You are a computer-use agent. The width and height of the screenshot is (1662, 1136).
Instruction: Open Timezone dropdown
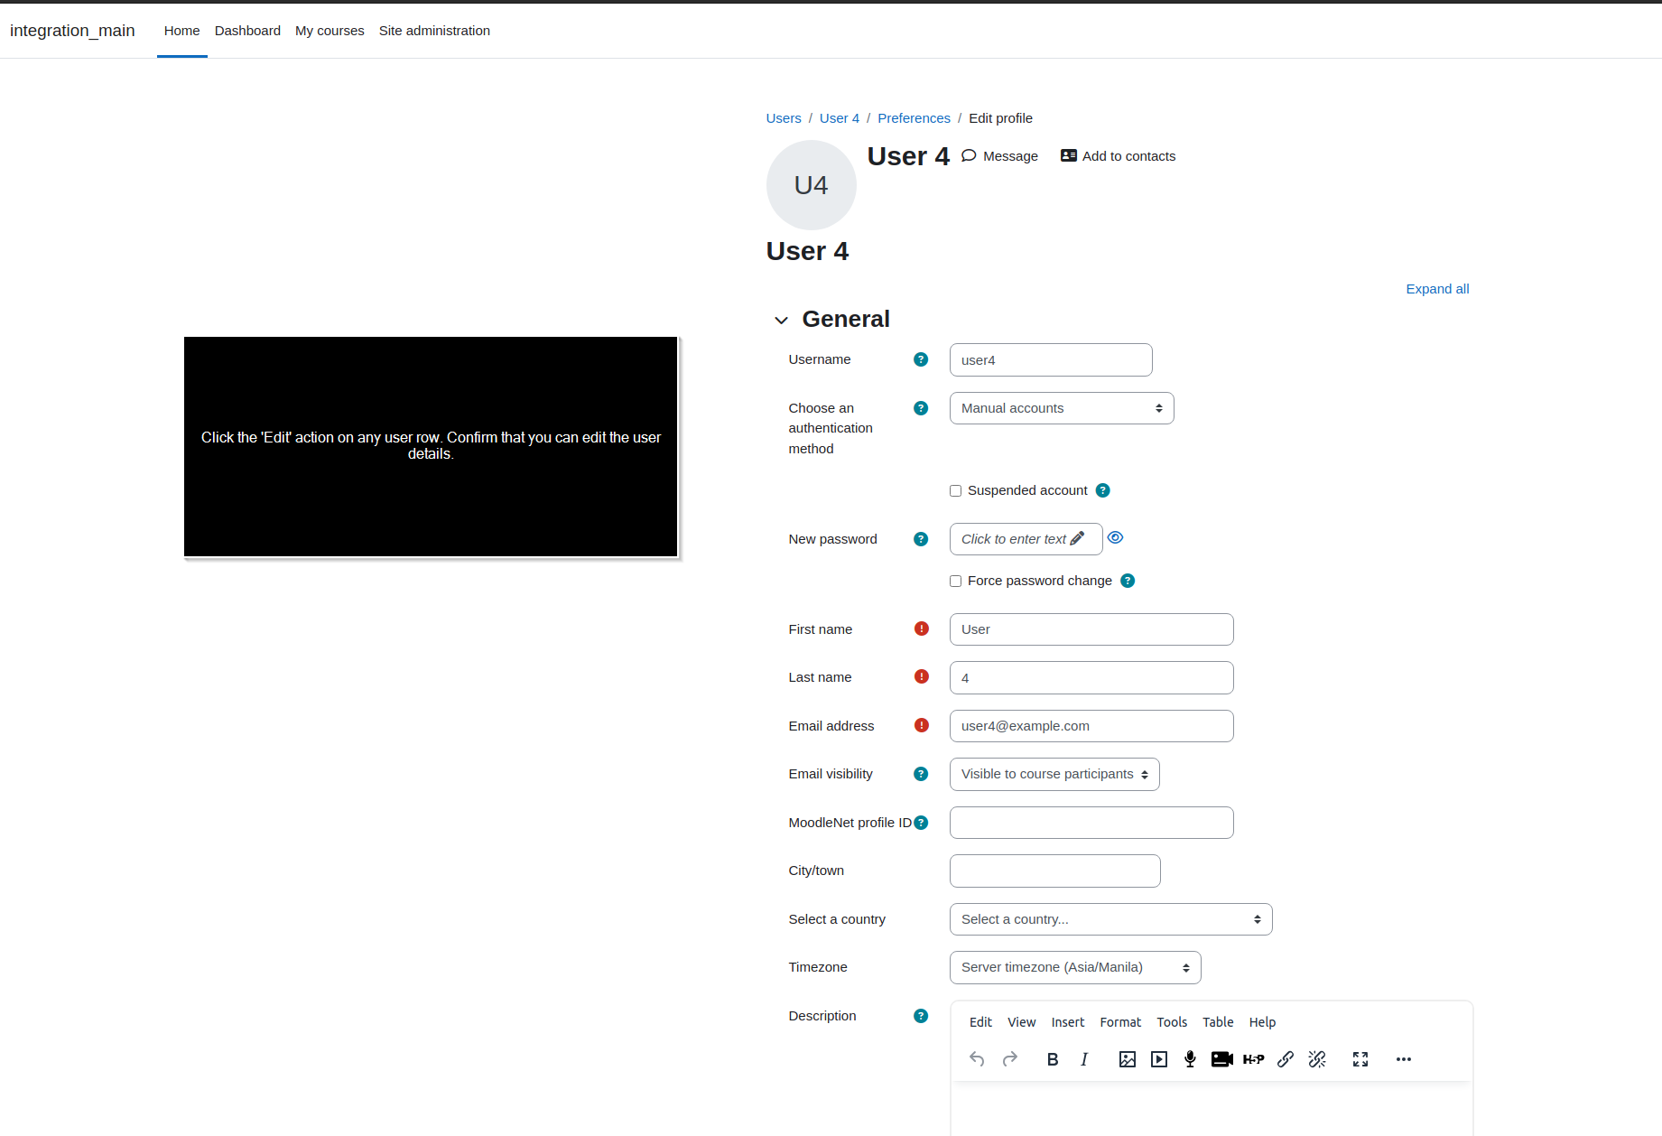1075,967
